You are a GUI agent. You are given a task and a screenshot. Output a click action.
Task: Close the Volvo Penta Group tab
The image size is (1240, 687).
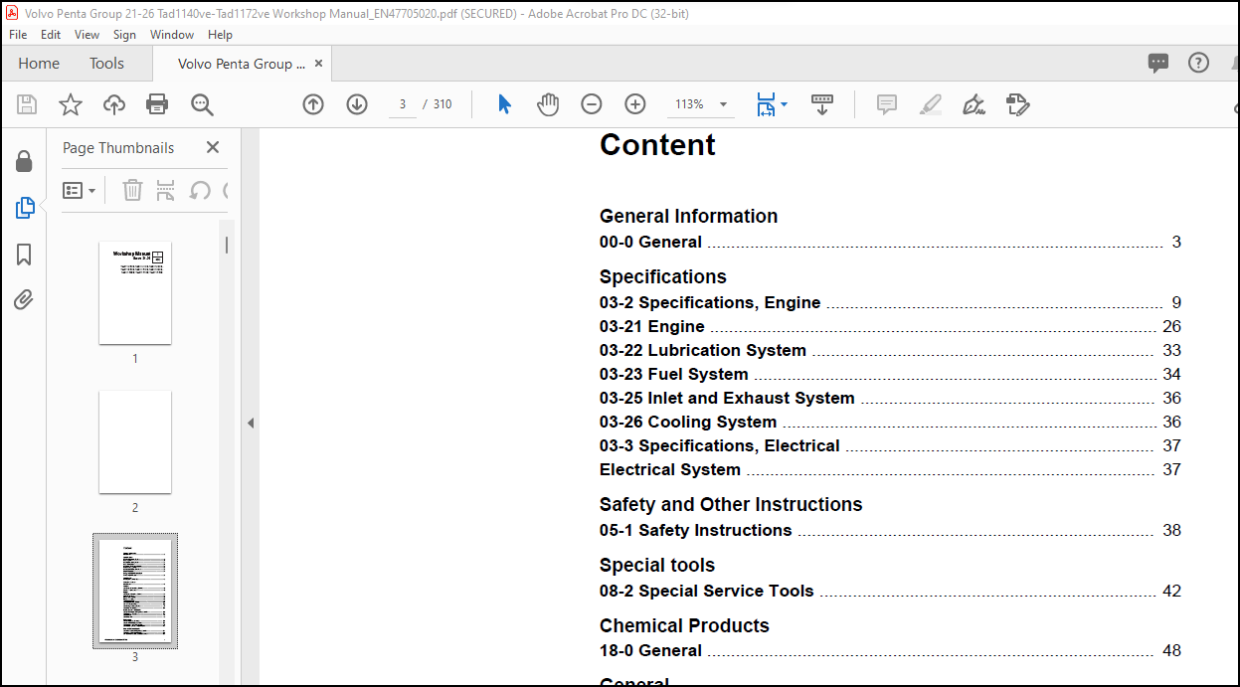point(318,64)
